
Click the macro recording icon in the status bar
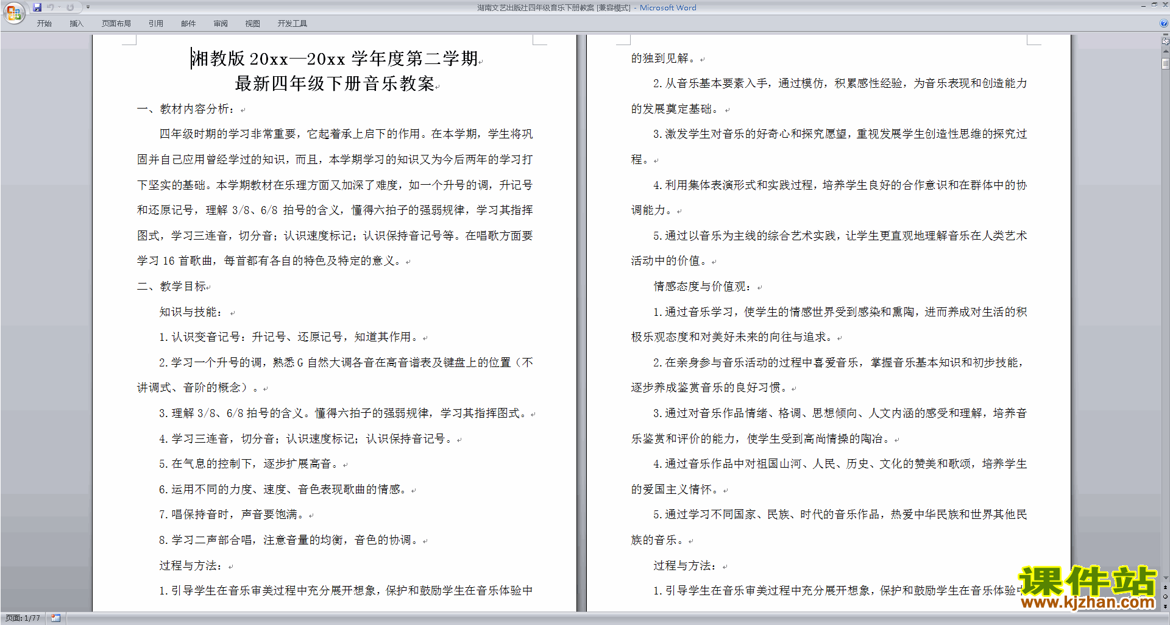(55, 618)
